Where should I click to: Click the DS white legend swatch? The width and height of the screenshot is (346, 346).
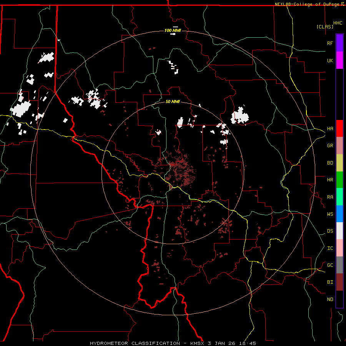click(339, 231)
